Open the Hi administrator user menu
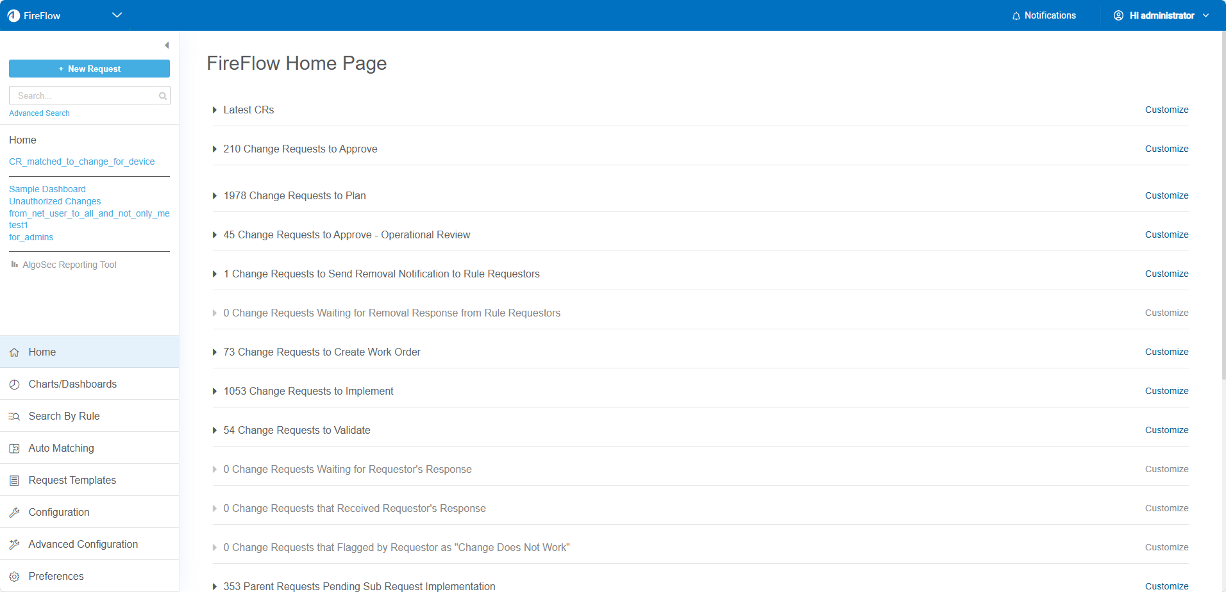1226x592 pixels. (1161, 15)
